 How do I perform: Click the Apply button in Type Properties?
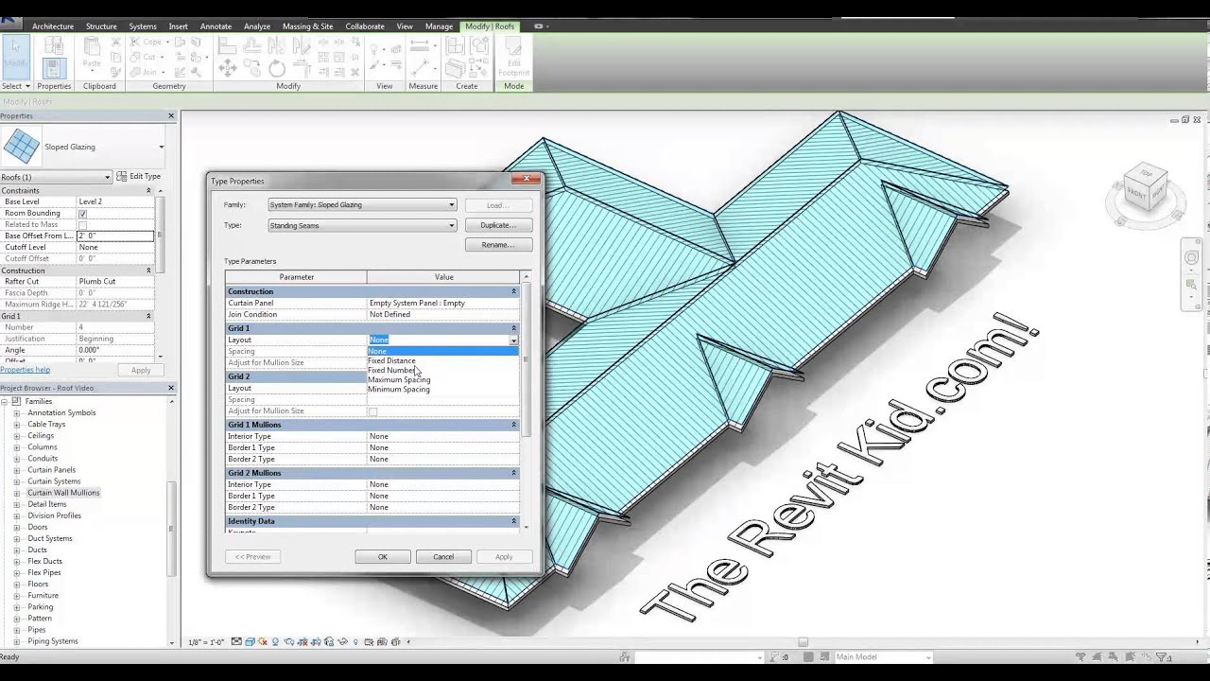pos(504,556)
